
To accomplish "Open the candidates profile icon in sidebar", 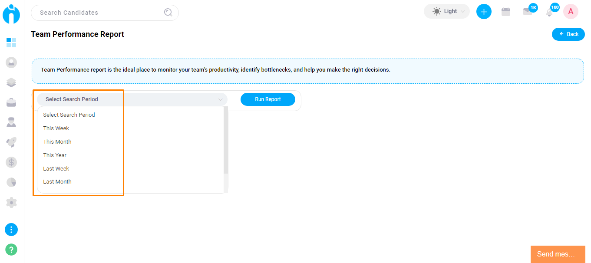I will click(11, 62).
